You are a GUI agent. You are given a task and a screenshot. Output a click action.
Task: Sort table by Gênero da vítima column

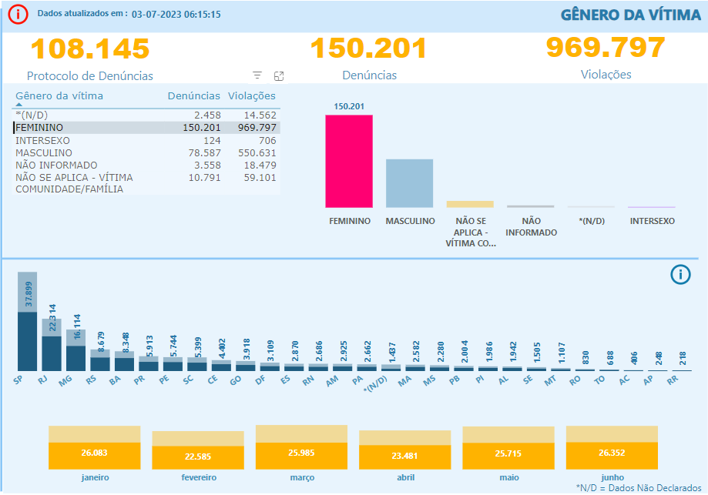pos(59,96)
